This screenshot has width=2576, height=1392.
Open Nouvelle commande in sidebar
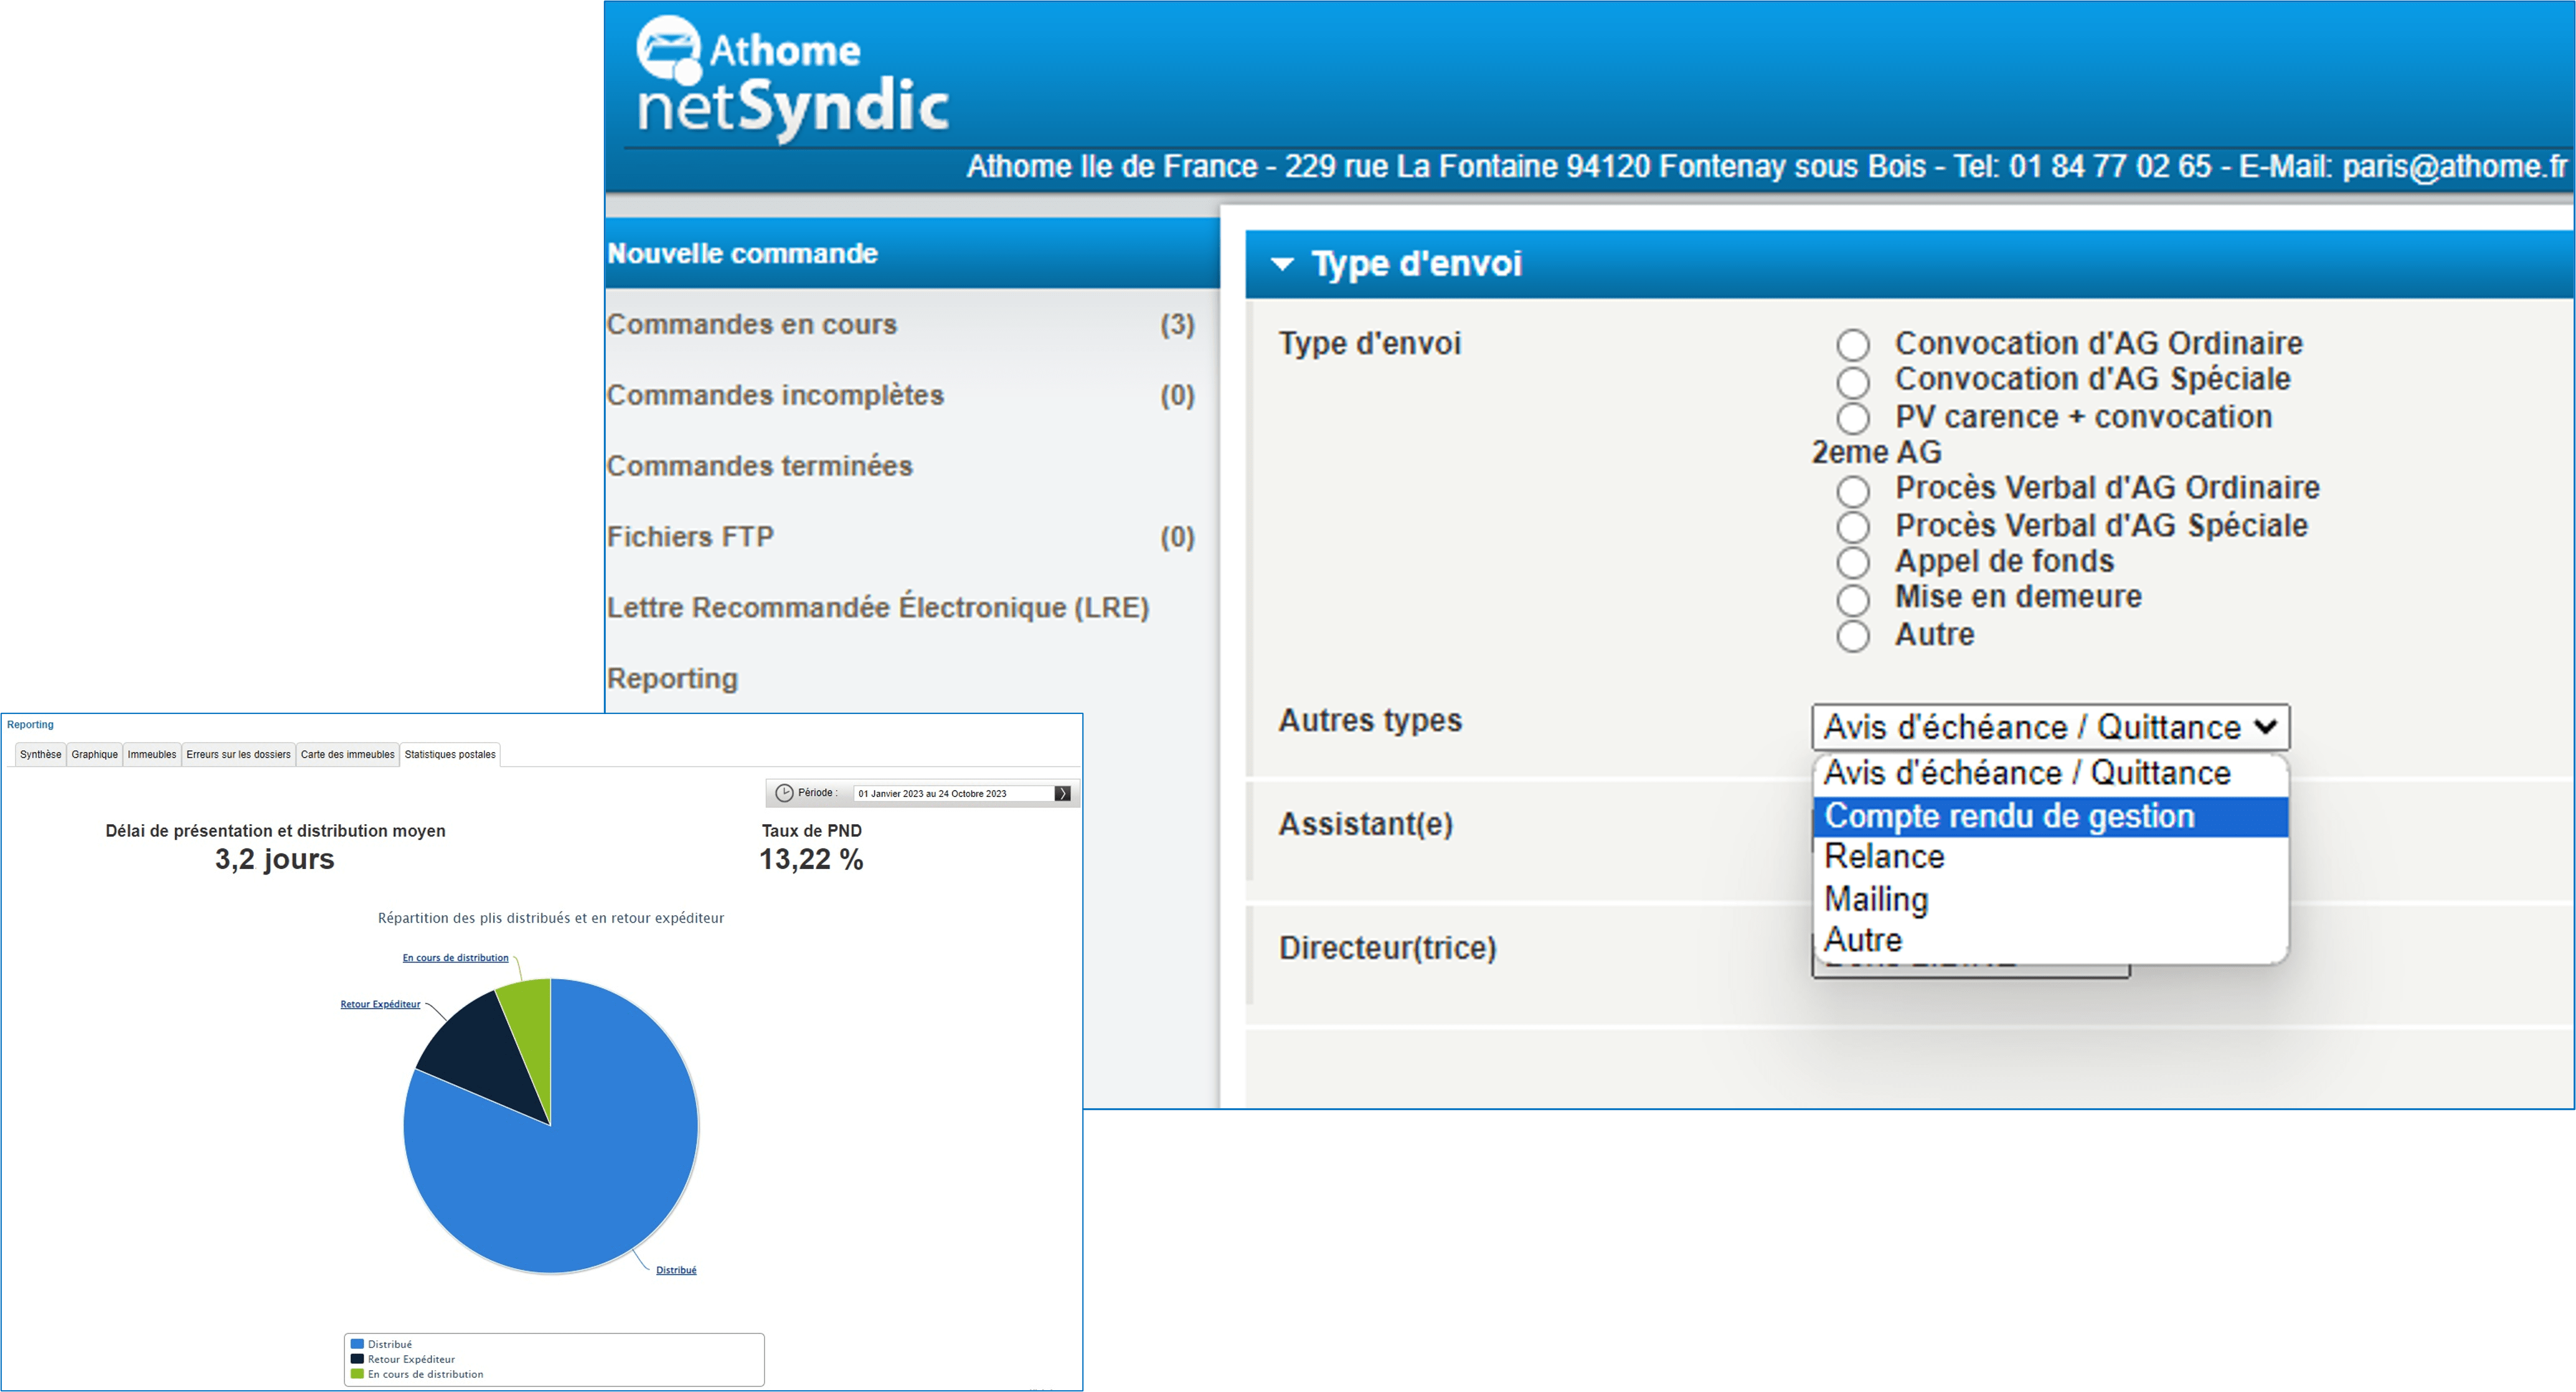(x=912, y=254)
